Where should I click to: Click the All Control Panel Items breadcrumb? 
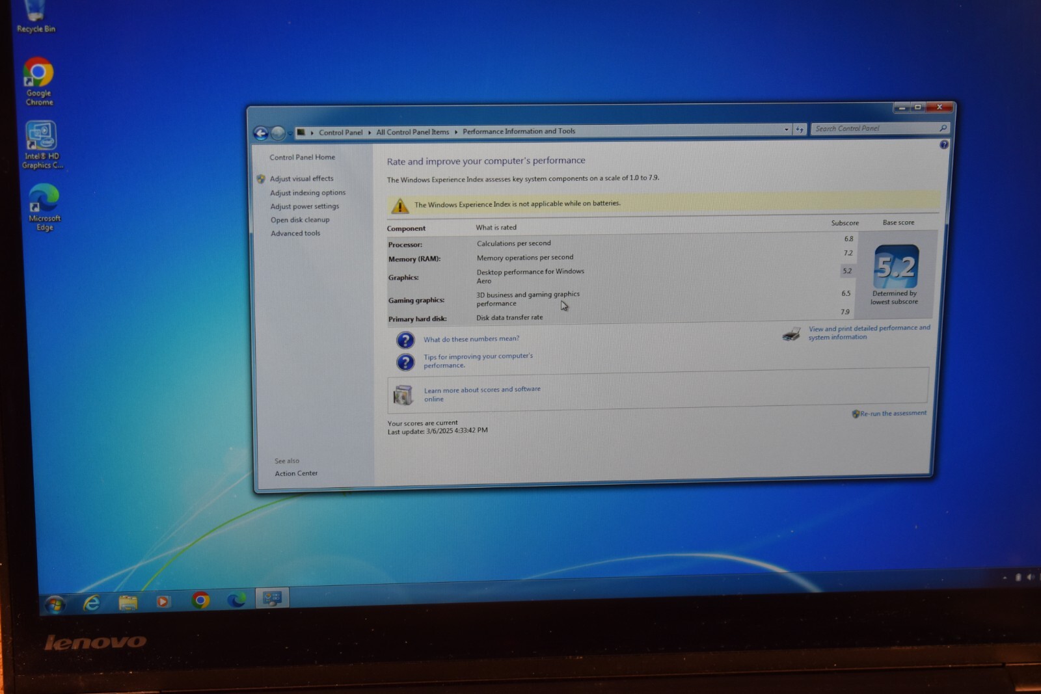[x=412, y=131]
